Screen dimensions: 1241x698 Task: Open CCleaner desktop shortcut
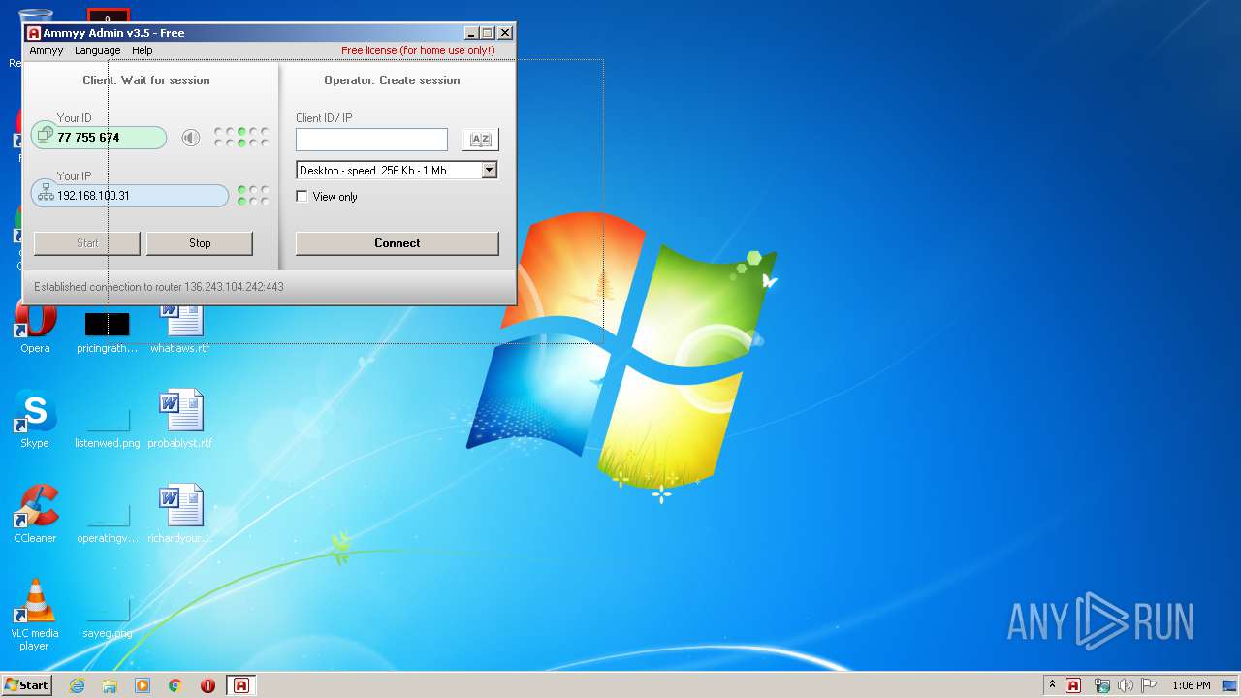tap(35, 514)
